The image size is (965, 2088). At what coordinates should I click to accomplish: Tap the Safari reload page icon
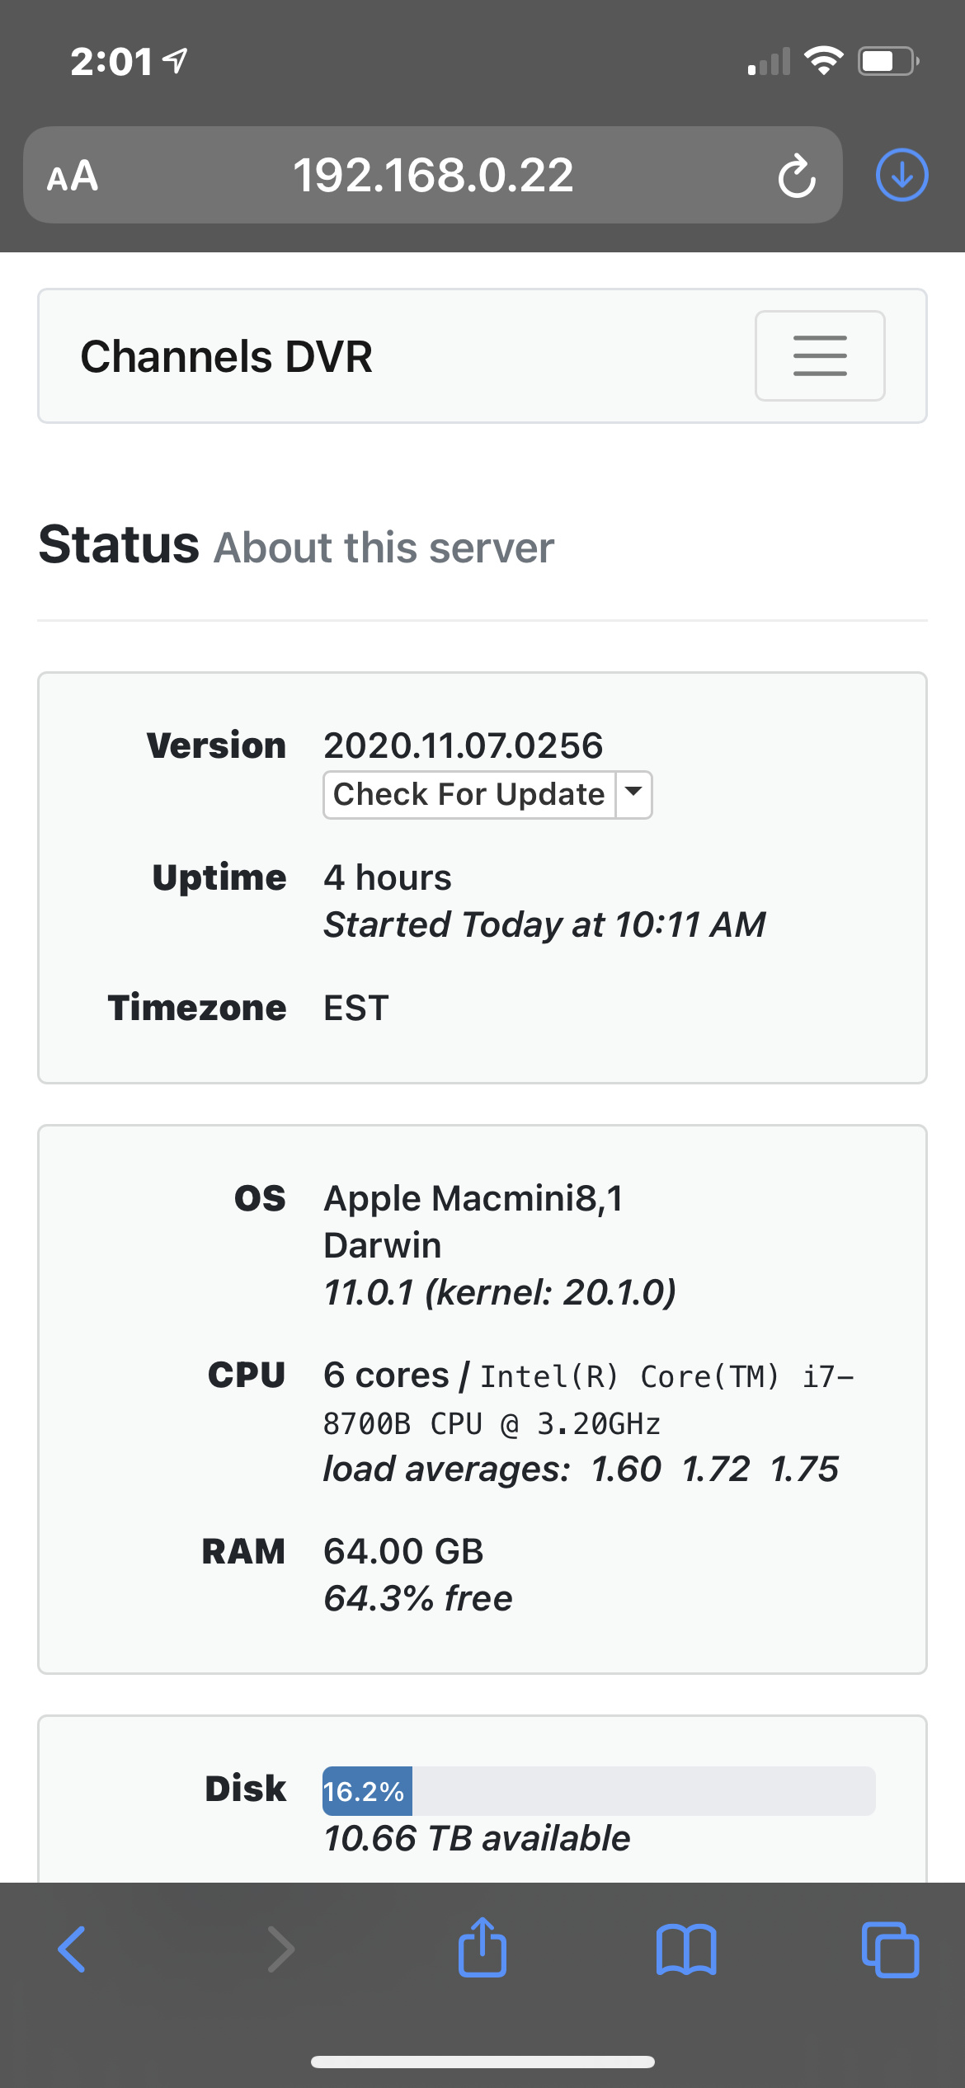(796, 176)
